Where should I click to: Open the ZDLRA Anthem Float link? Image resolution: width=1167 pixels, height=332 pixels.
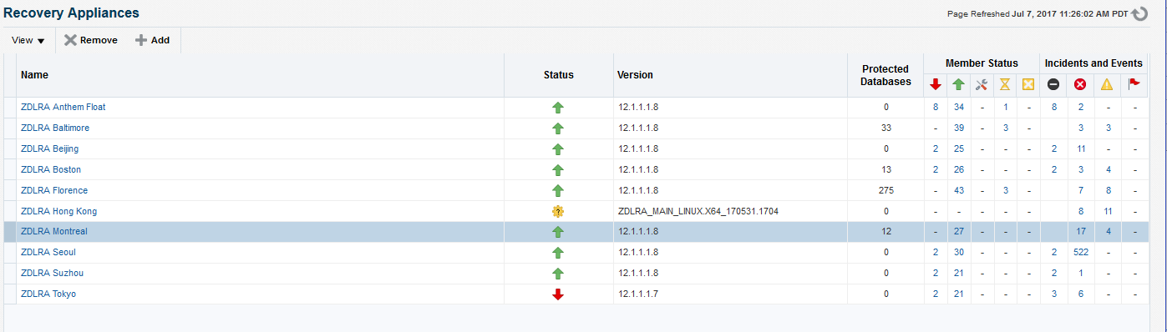[63, 107]
